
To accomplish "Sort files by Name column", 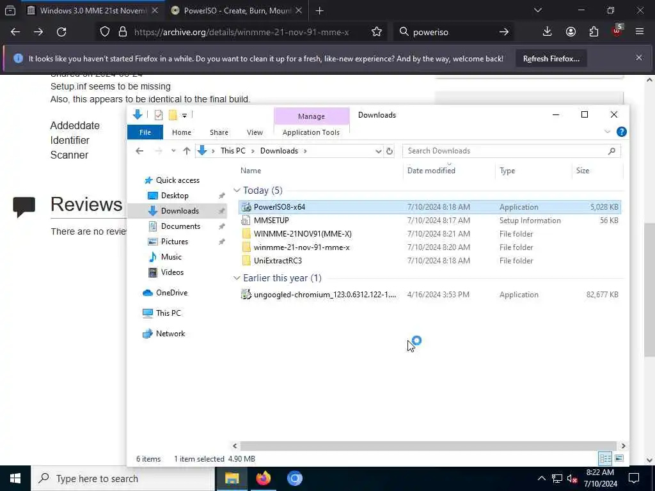I will click(251, 171).
